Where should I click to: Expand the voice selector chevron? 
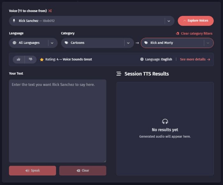pyautogui.click(x=169, y=21)
